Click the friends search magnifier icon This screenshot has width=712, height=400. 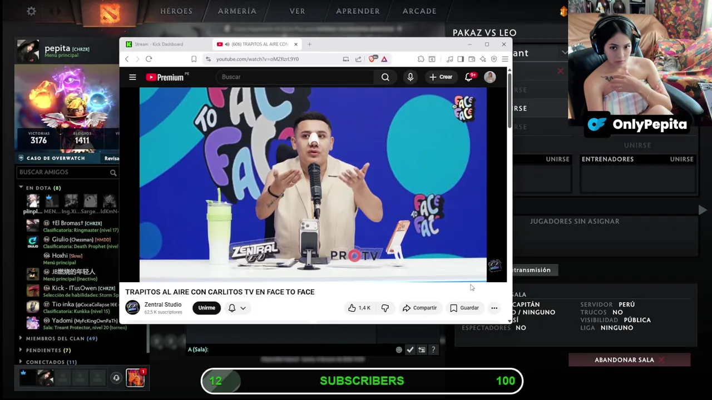click(113, 173)
